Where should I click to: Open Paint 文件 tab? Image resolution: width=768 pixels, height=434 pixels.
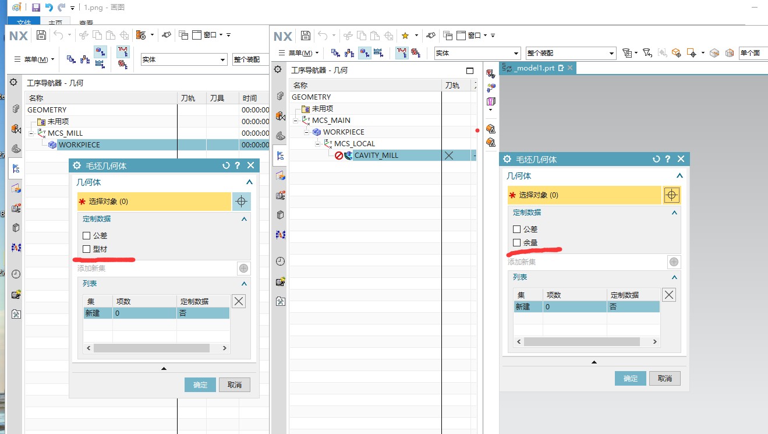point(24,22)
